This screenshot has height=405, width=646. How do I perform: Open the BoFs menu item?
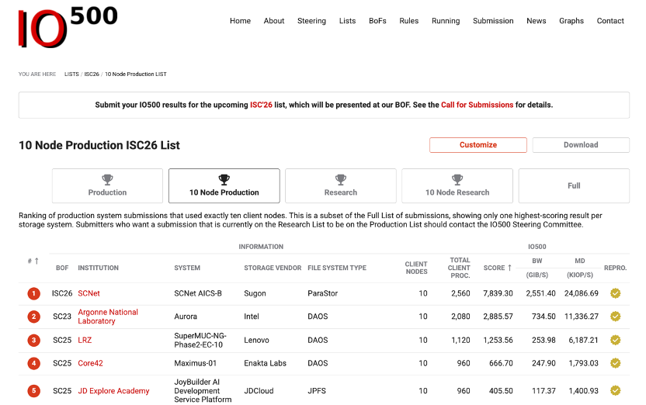pyautogui.click(x=377, y=21)
